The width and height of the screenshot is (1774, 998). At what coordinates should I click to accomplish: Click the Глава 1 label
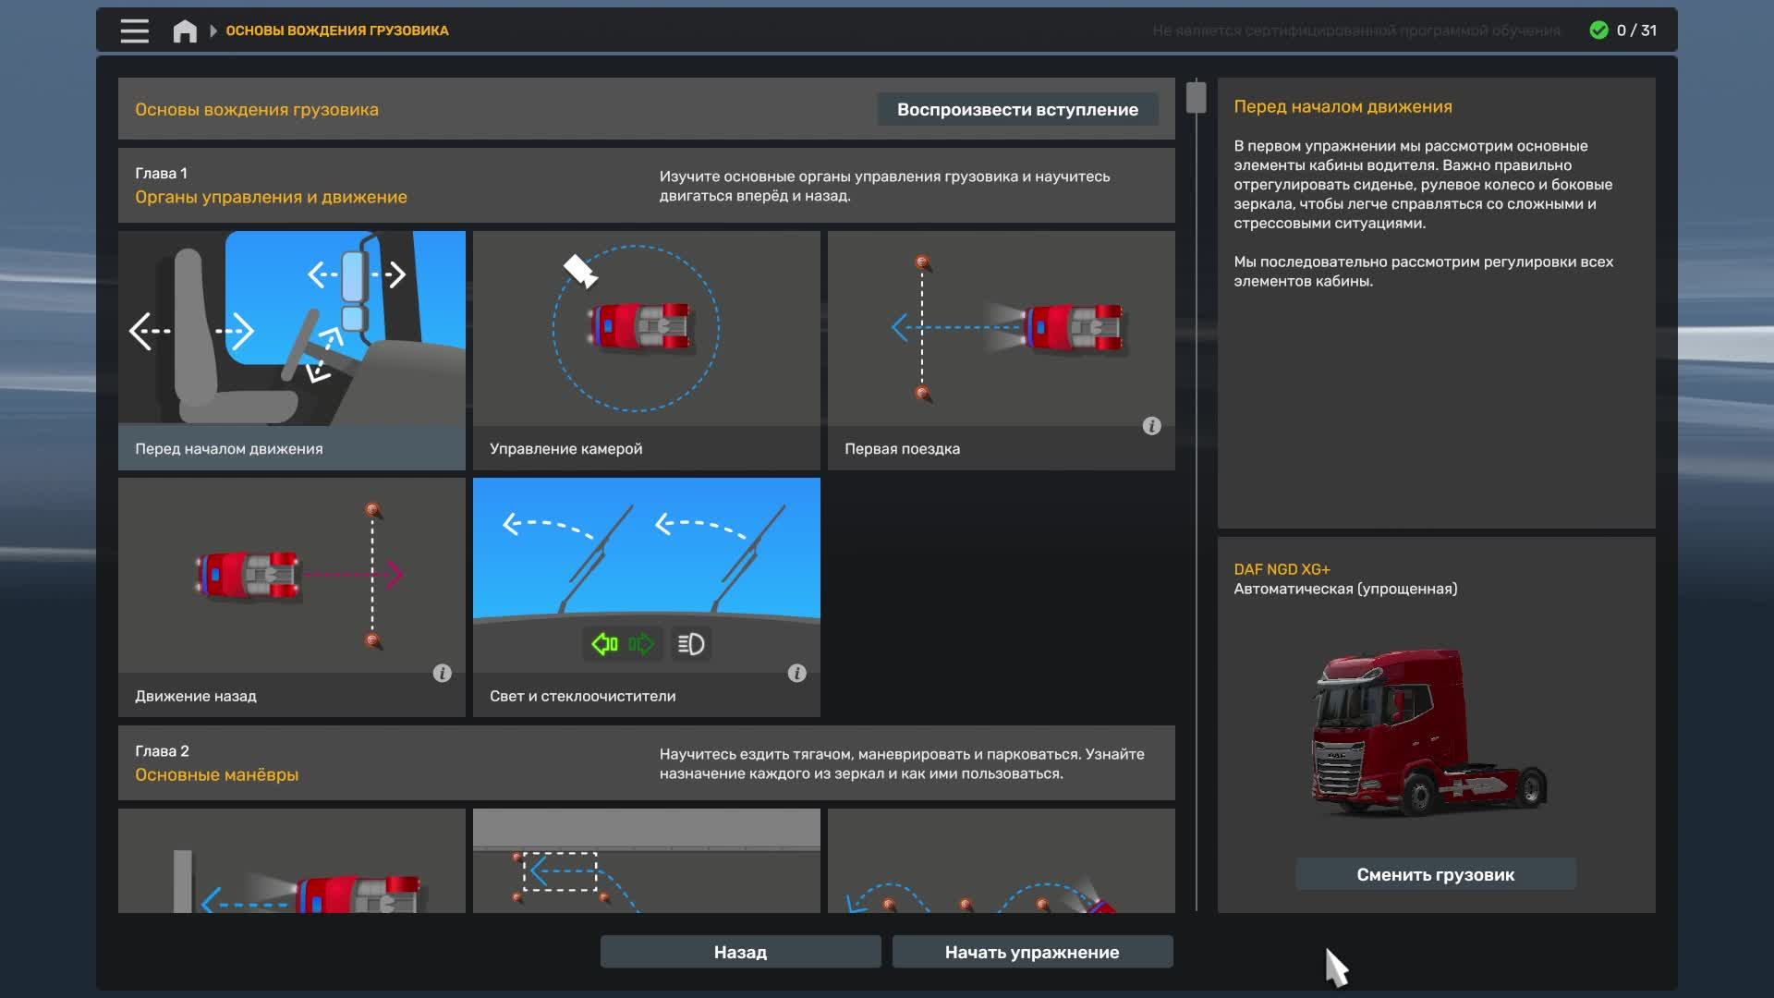point(161,173)
